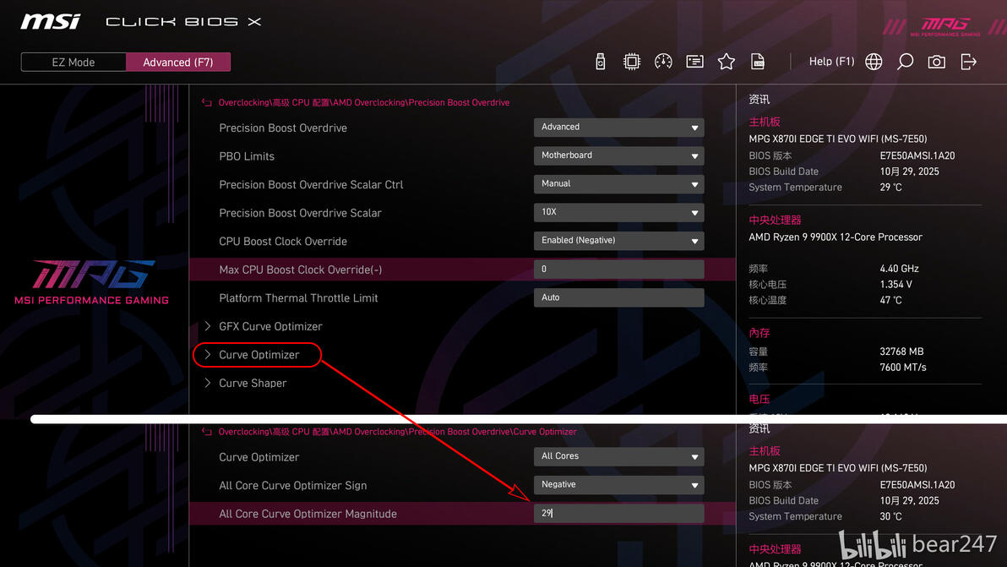Click Platform Thermal Throttle Limit Auto field

click(618, 297)
